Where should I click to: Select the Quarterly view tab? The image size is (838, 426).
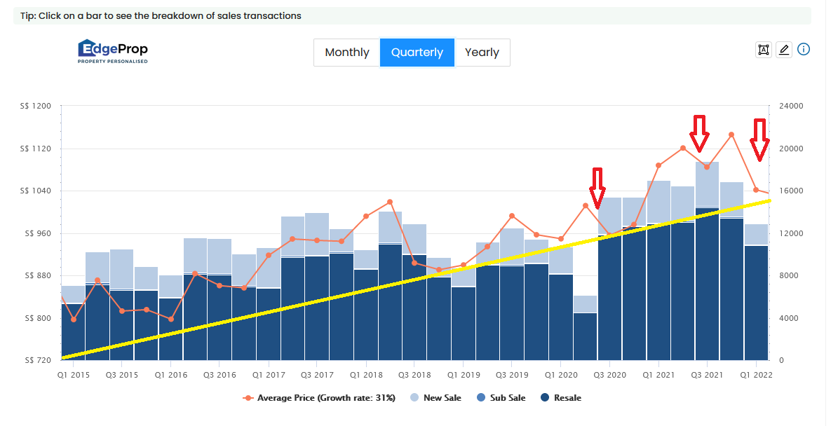417,53
